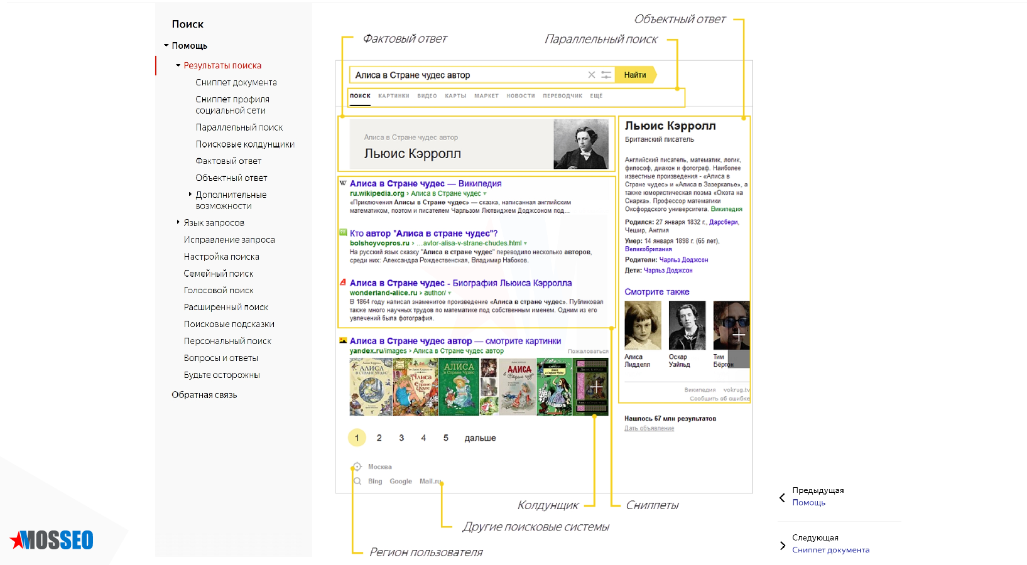
Task: Expand Дополнительные возможности in the sidebar
Action: (190, 195)
